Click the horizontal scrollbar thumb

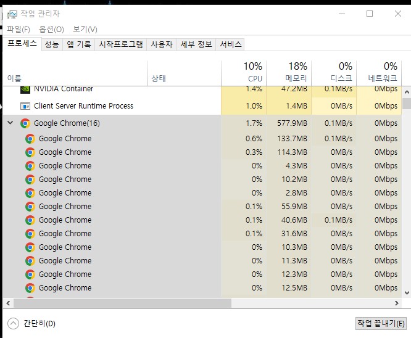(122, 303)
